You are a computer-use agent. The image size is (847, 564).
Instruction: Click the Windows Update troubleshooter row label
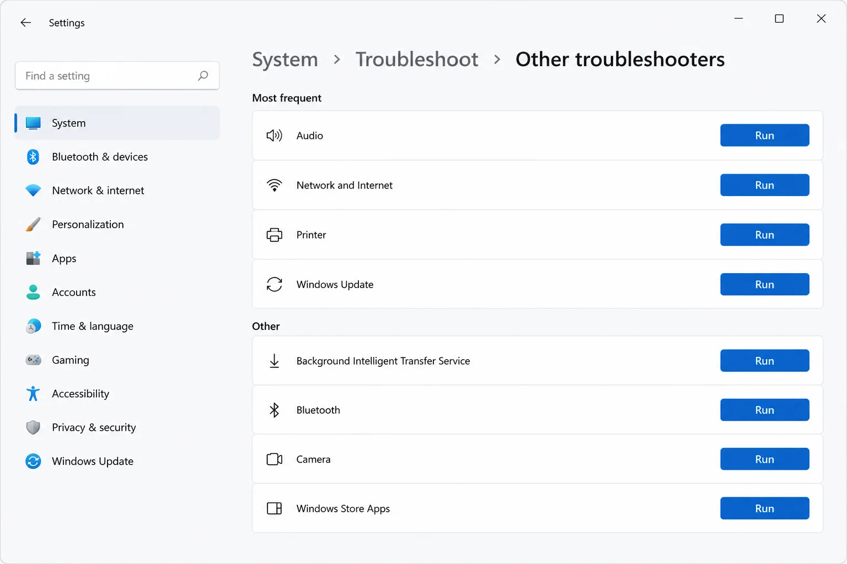pyautogui.click(x=335, y=284)
